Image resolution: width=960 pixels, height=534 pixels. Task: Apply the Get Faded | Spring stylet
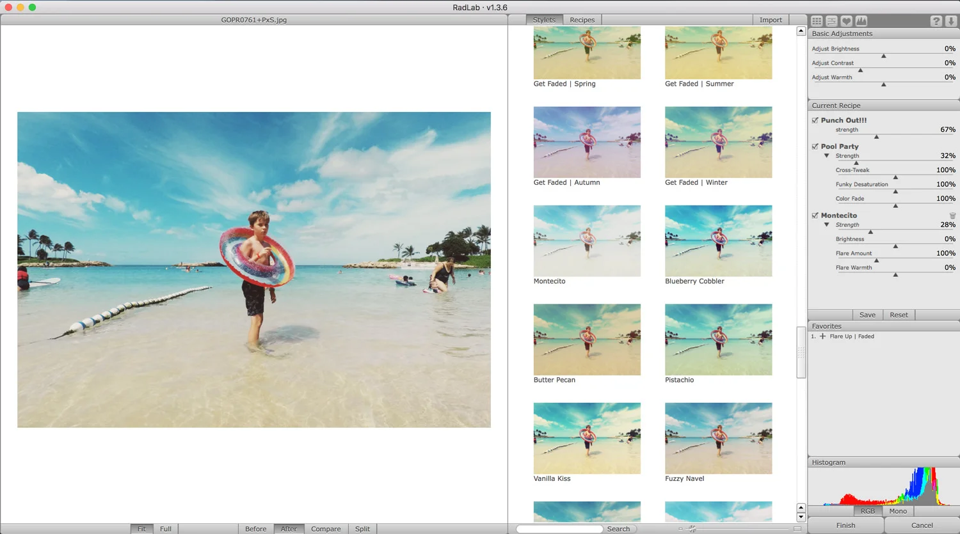(587, 52)
